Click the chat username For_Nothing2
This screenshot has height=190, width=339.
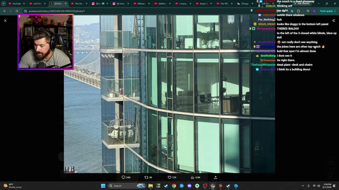267,20
